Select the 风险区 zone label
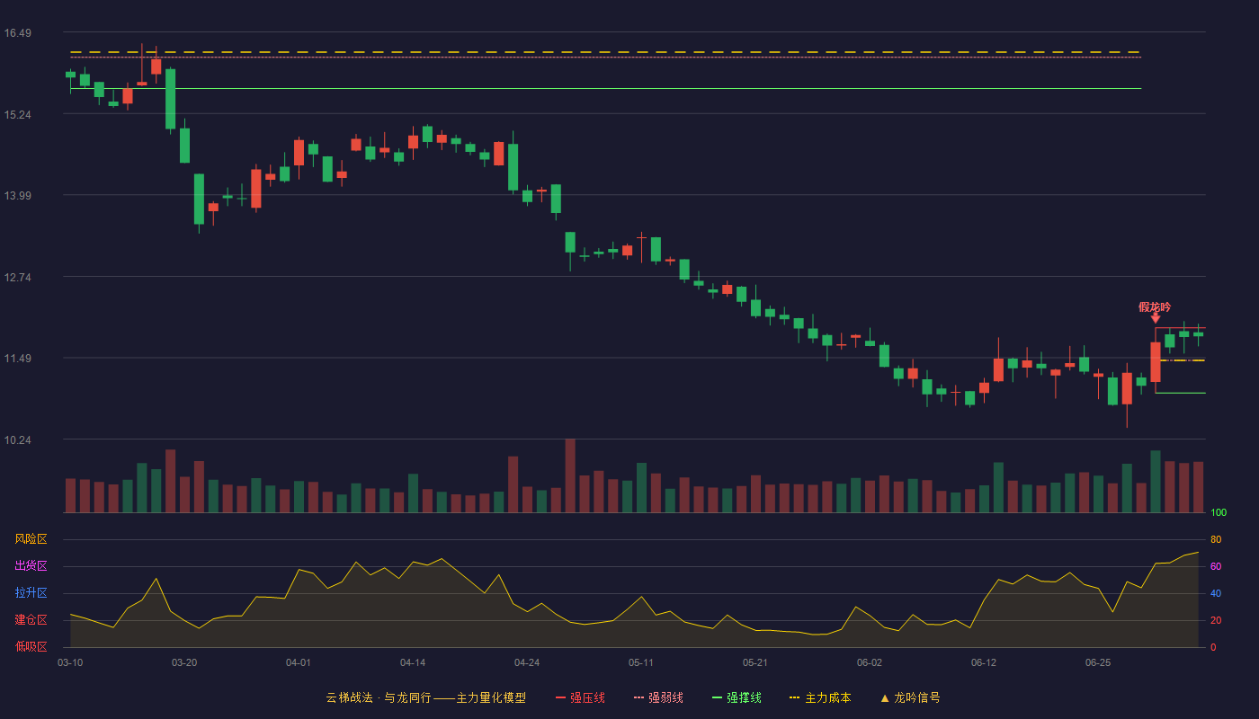This screenshot has height=719, width=1259. click(x=31, y=539)
